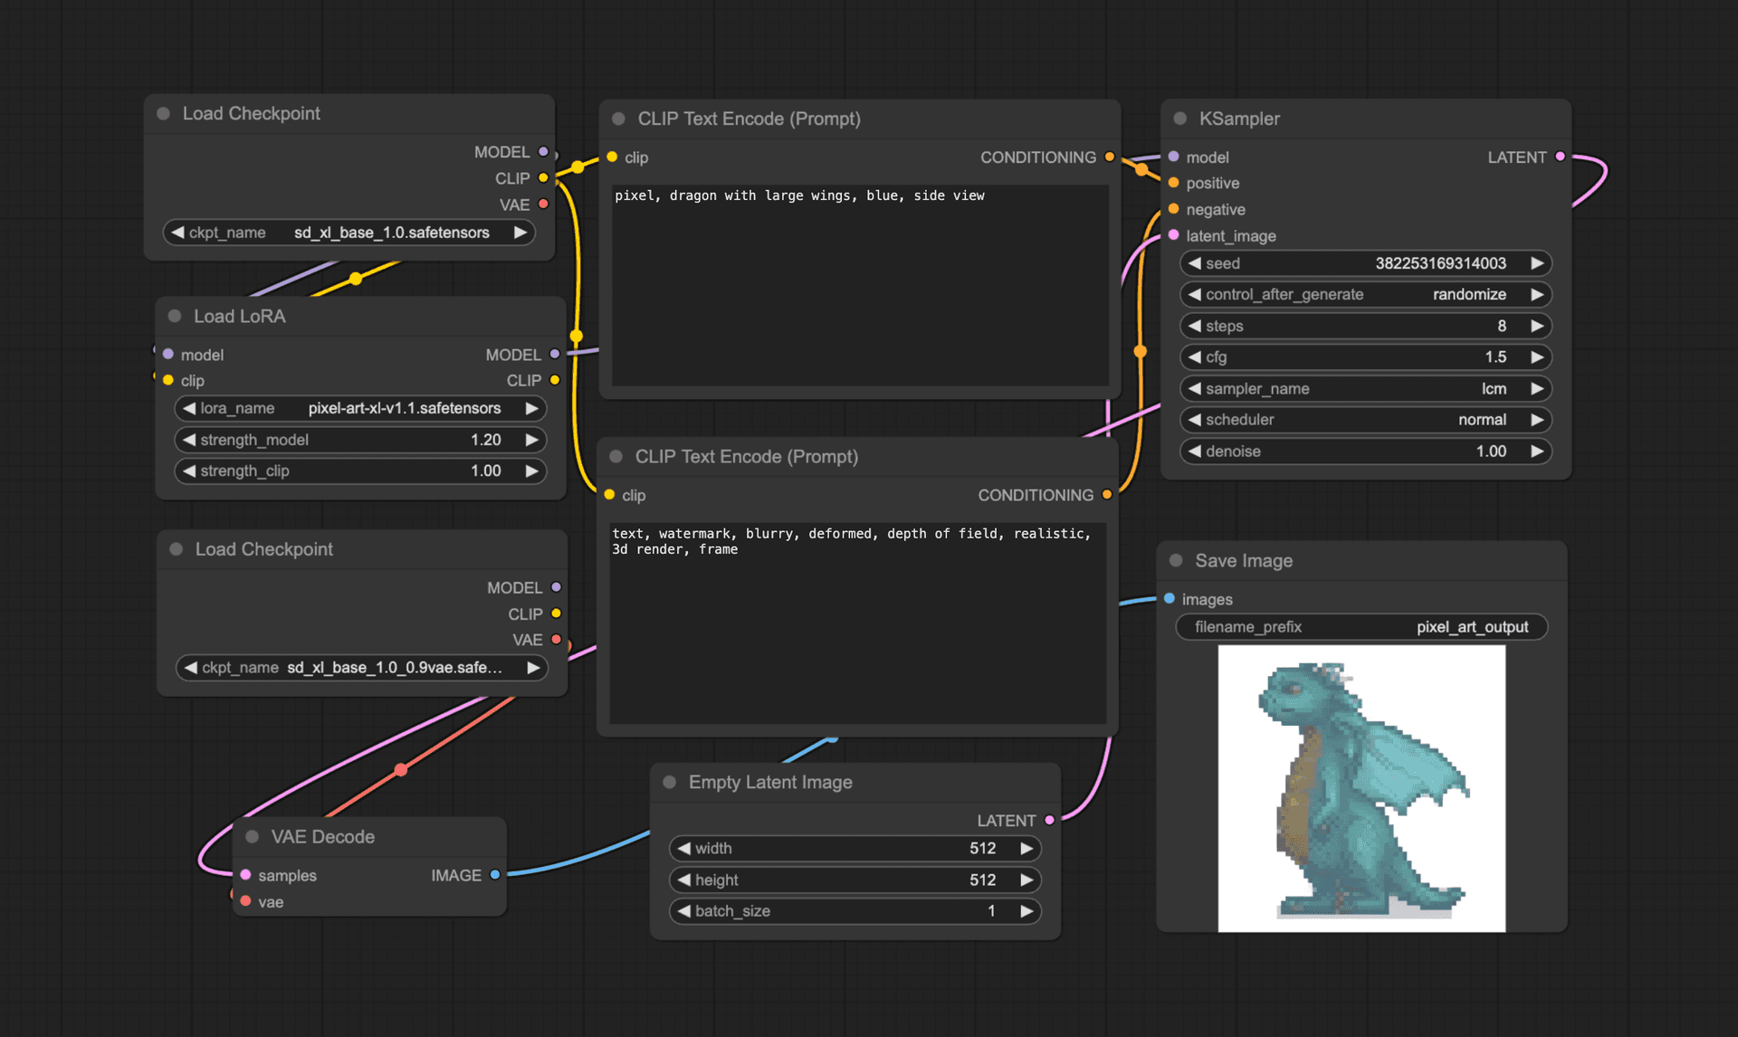Click the VAE output socket of top Load Checkpoint
Image resolution: width=1738 pixels, height=1037 pixels.
(x=543, y=205)
